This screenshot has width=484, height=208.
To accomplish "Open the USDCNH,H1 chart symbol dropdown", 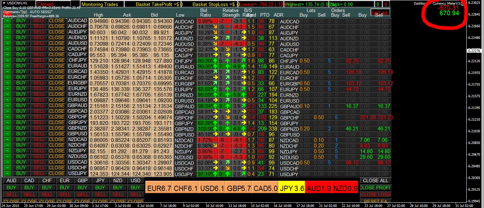I will click(x=4, y=3).
